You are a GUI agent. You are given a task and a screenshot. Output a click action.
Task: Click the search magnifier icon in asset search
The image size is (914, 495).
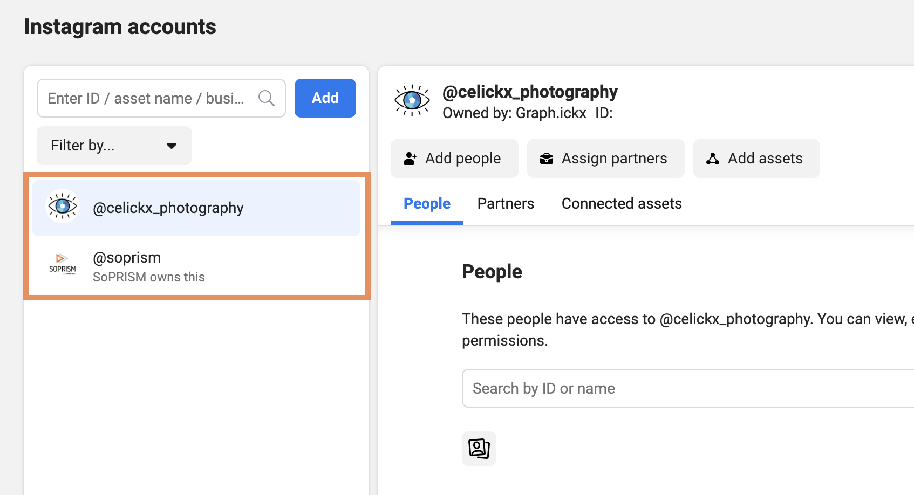coord(267,98)
